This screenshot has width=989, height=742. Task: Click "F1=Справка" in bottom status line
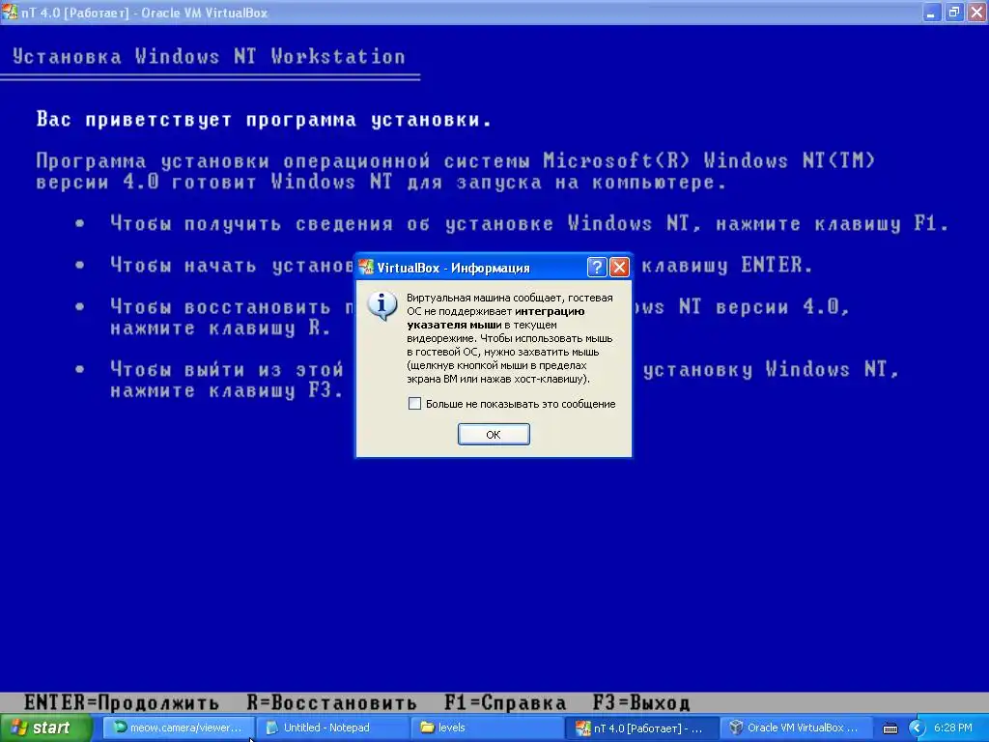pyautogui.click(x=505, y=702)
